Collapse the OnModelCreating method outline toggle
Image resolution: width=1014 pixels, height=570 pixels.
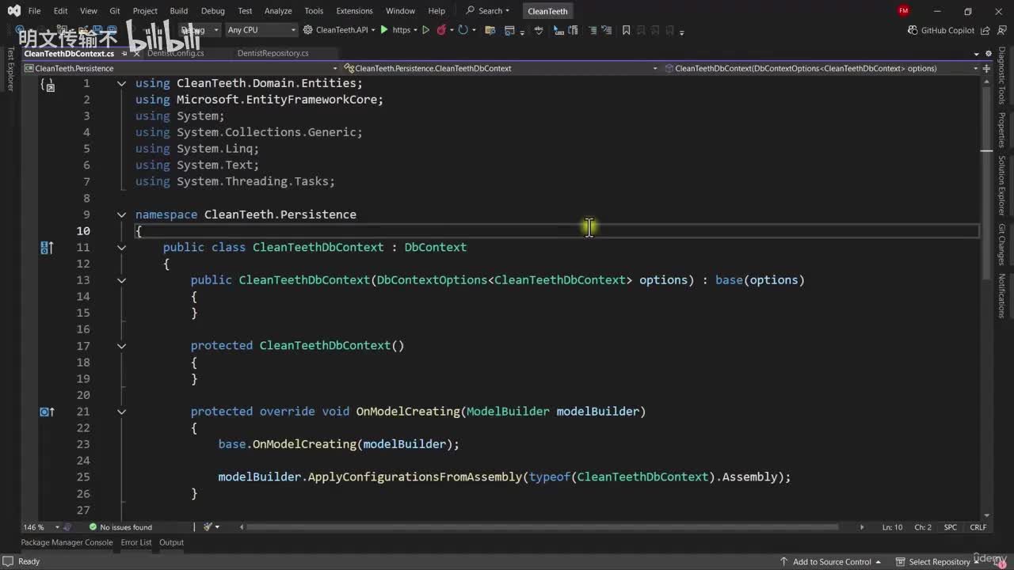click(121, 412)
